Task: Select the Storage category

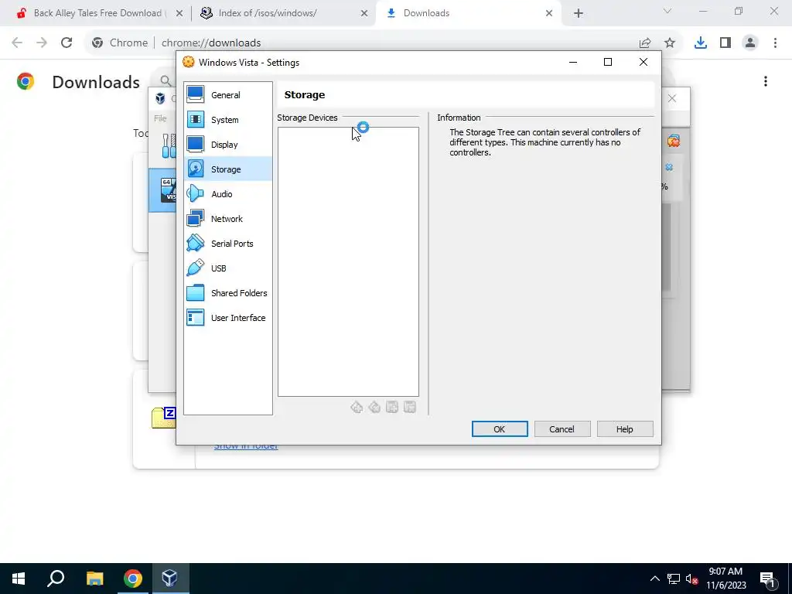Action: (228, 169)
